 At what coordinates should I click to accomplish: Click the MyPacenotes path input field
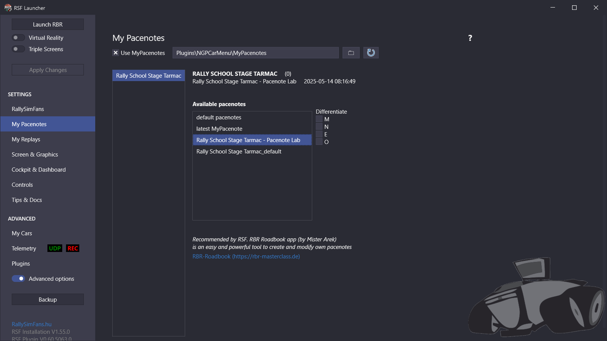pyautogui.click(x=255, y=53)
